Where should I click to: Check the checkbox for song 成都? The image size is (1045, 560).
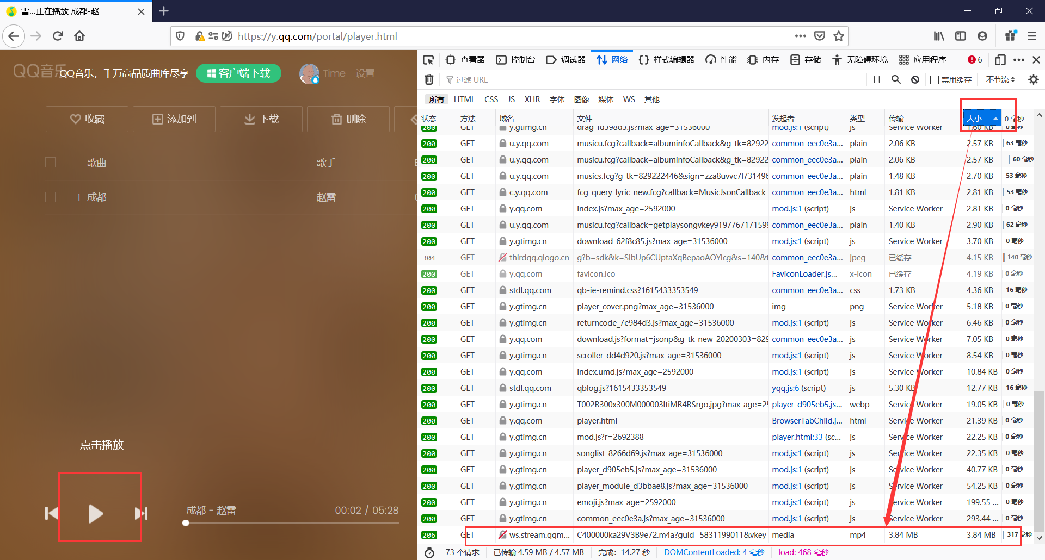(50, 197)
